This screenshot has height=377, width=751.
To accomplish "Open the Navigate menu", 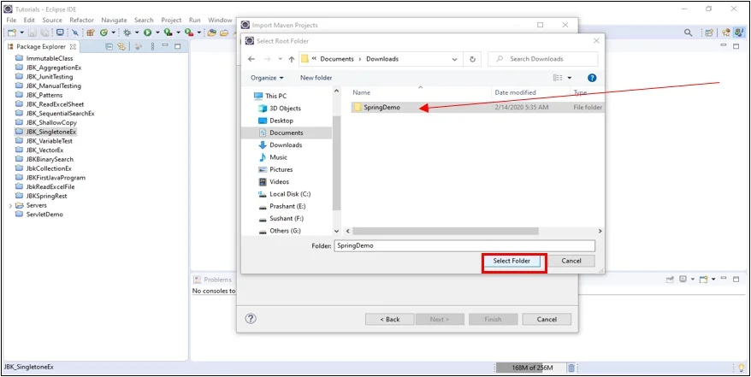I will (114, 21).
